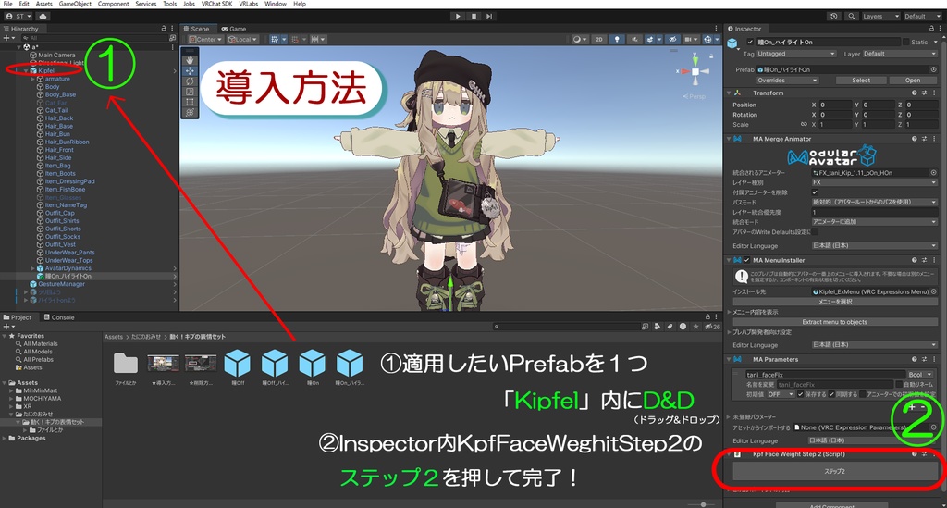Toggle the Static checkbox
This screenshot has height=508, width=947.
click(906, 43)
